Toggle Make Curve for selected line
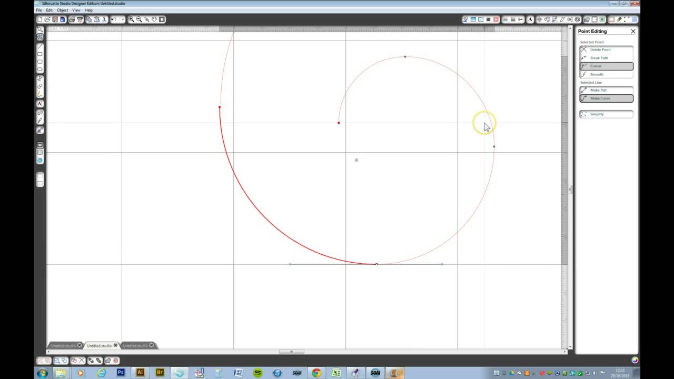The image size is (674, 379). click(607, 98)
